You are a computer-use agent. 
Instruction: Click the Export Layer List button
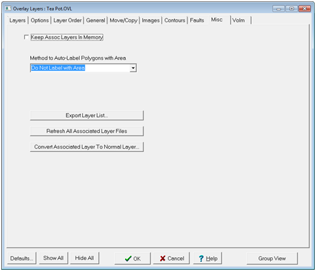pos(87,115)
